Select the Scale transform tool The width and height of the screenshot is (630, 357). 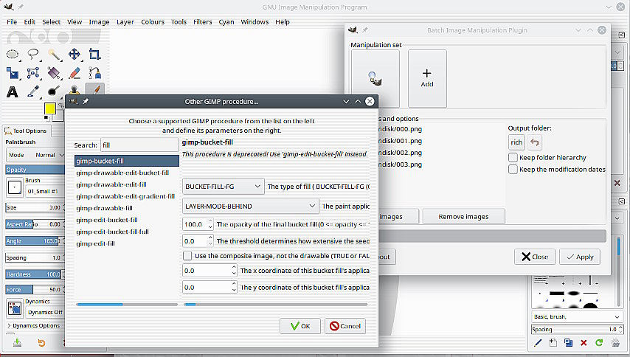click(x=13, y=73)
